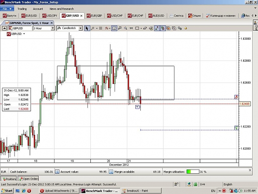The width and height of the screenshot is (258, 194).
Task: Open the studies/indicators icon
Action: pos(107,29)
